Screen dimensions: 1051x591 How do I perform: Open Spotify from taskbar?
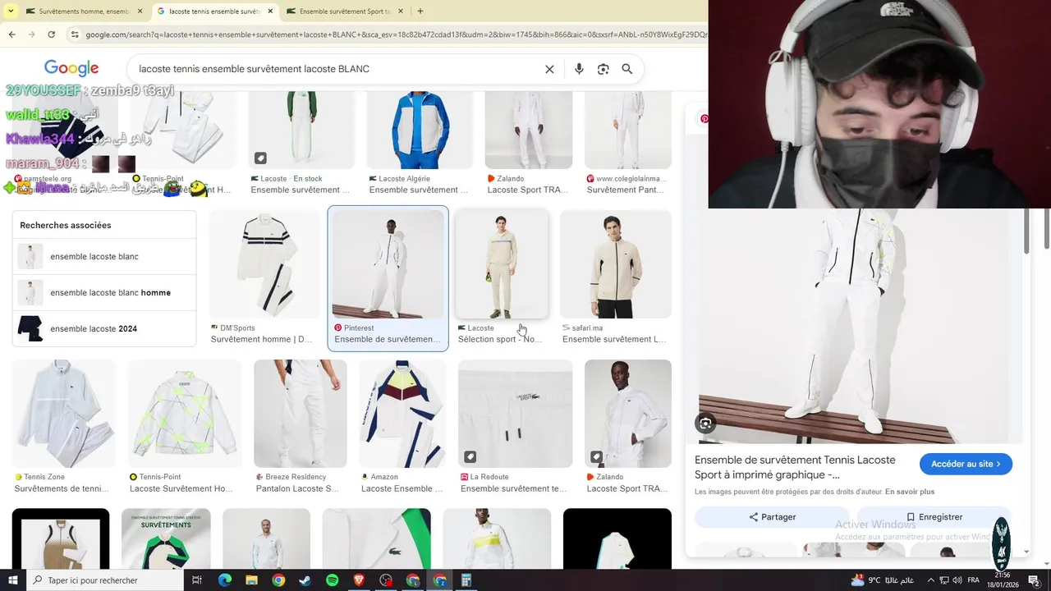(332, 580)
